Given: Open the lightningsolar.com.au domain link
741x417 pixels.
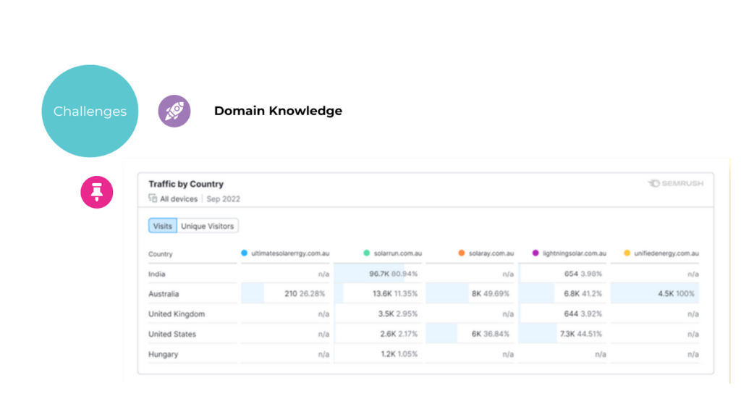Looking at the screenshot, I should (575, 253).
